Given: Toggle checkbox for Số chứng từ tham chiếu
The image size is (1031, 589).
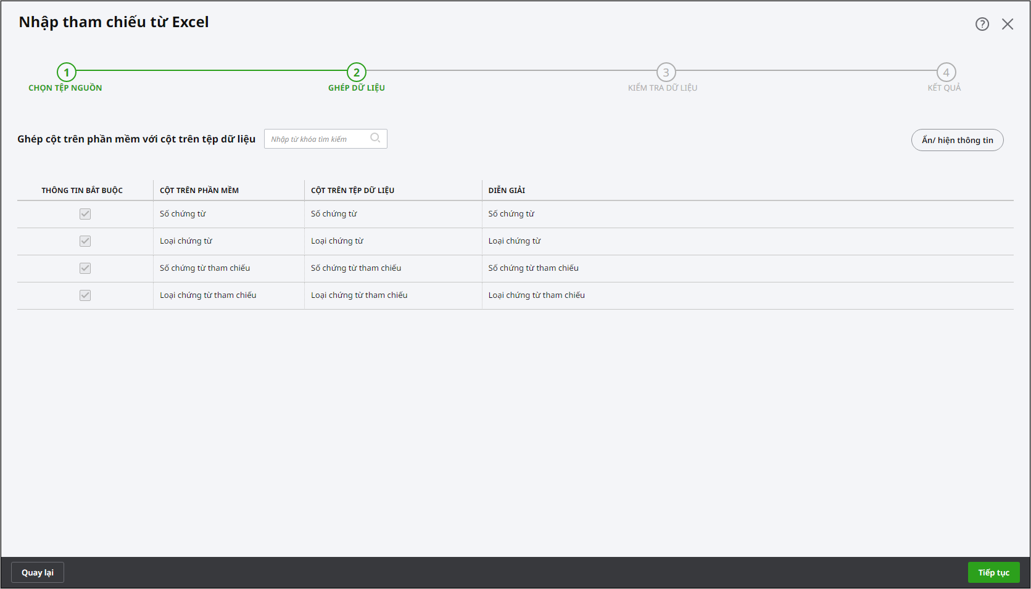Looking at the screenshot, I should 85,268.
